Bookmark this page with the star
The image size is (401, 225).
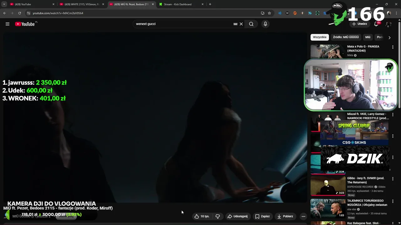point(269,13)
